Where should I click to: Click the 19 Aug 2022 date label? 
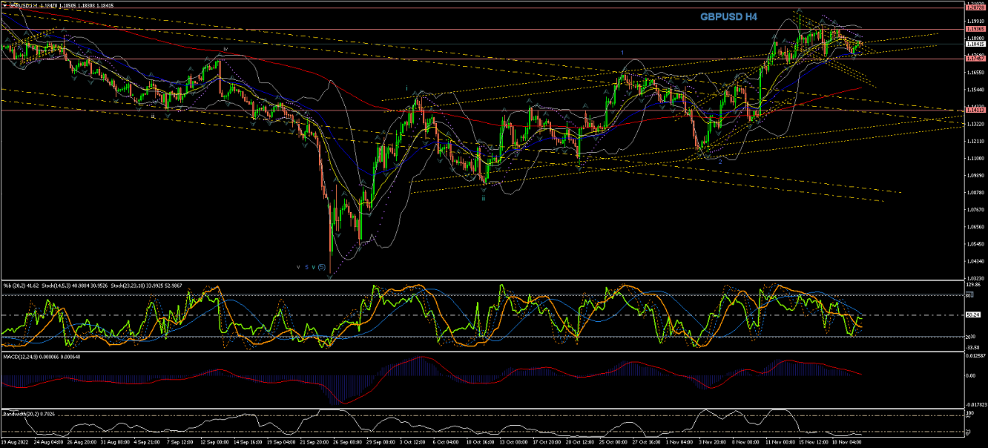click(x=15, y=442)
